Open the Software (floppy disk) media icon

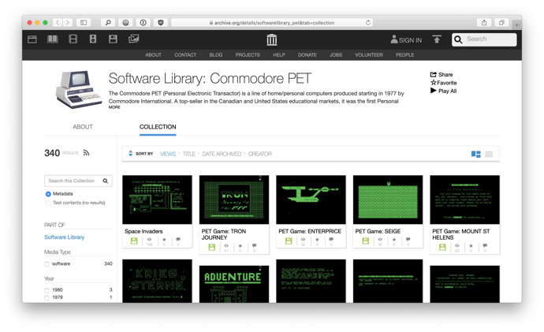pos(113,39)
